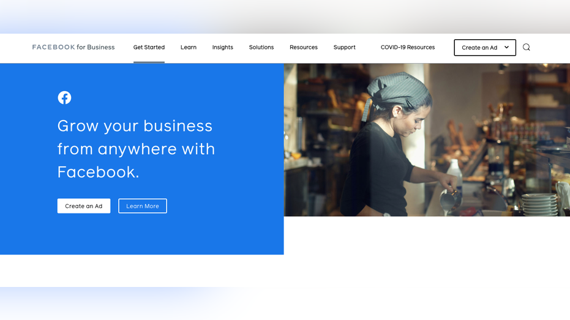
Task: Expand the Solutions navigation item
Action: (261, 47)
